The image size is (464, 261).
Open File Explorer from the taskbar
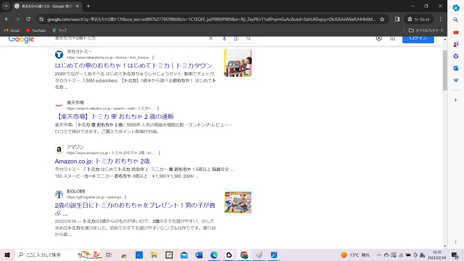[154, 255]
